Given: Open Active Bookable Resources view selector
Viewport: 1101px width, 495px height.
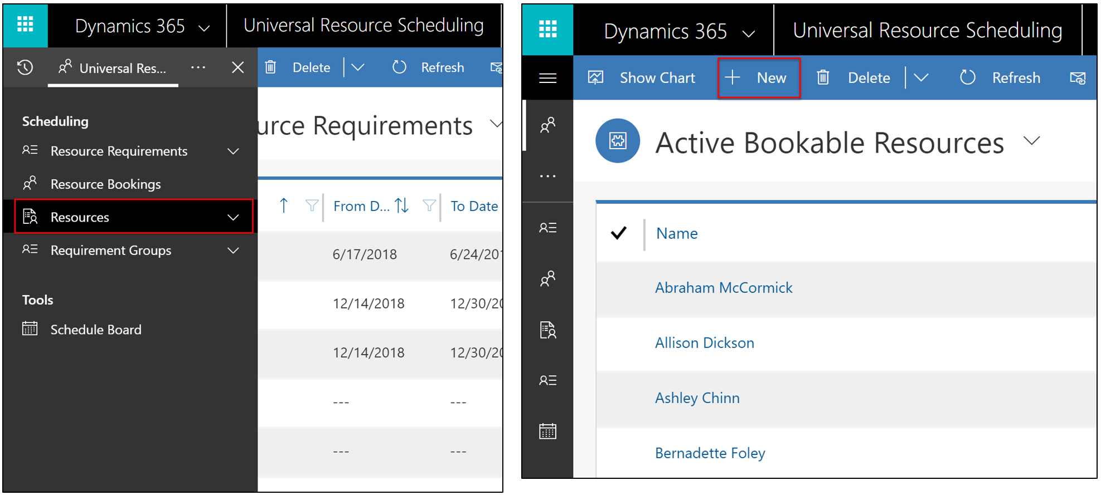Looking at the screenshot, I should (1032, 140).
